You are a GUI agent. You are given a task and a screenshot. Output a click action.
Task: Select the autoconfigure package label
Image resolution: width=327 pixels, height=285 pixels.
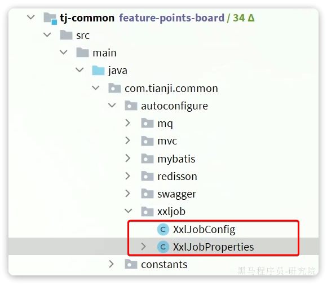click(174, 106)
